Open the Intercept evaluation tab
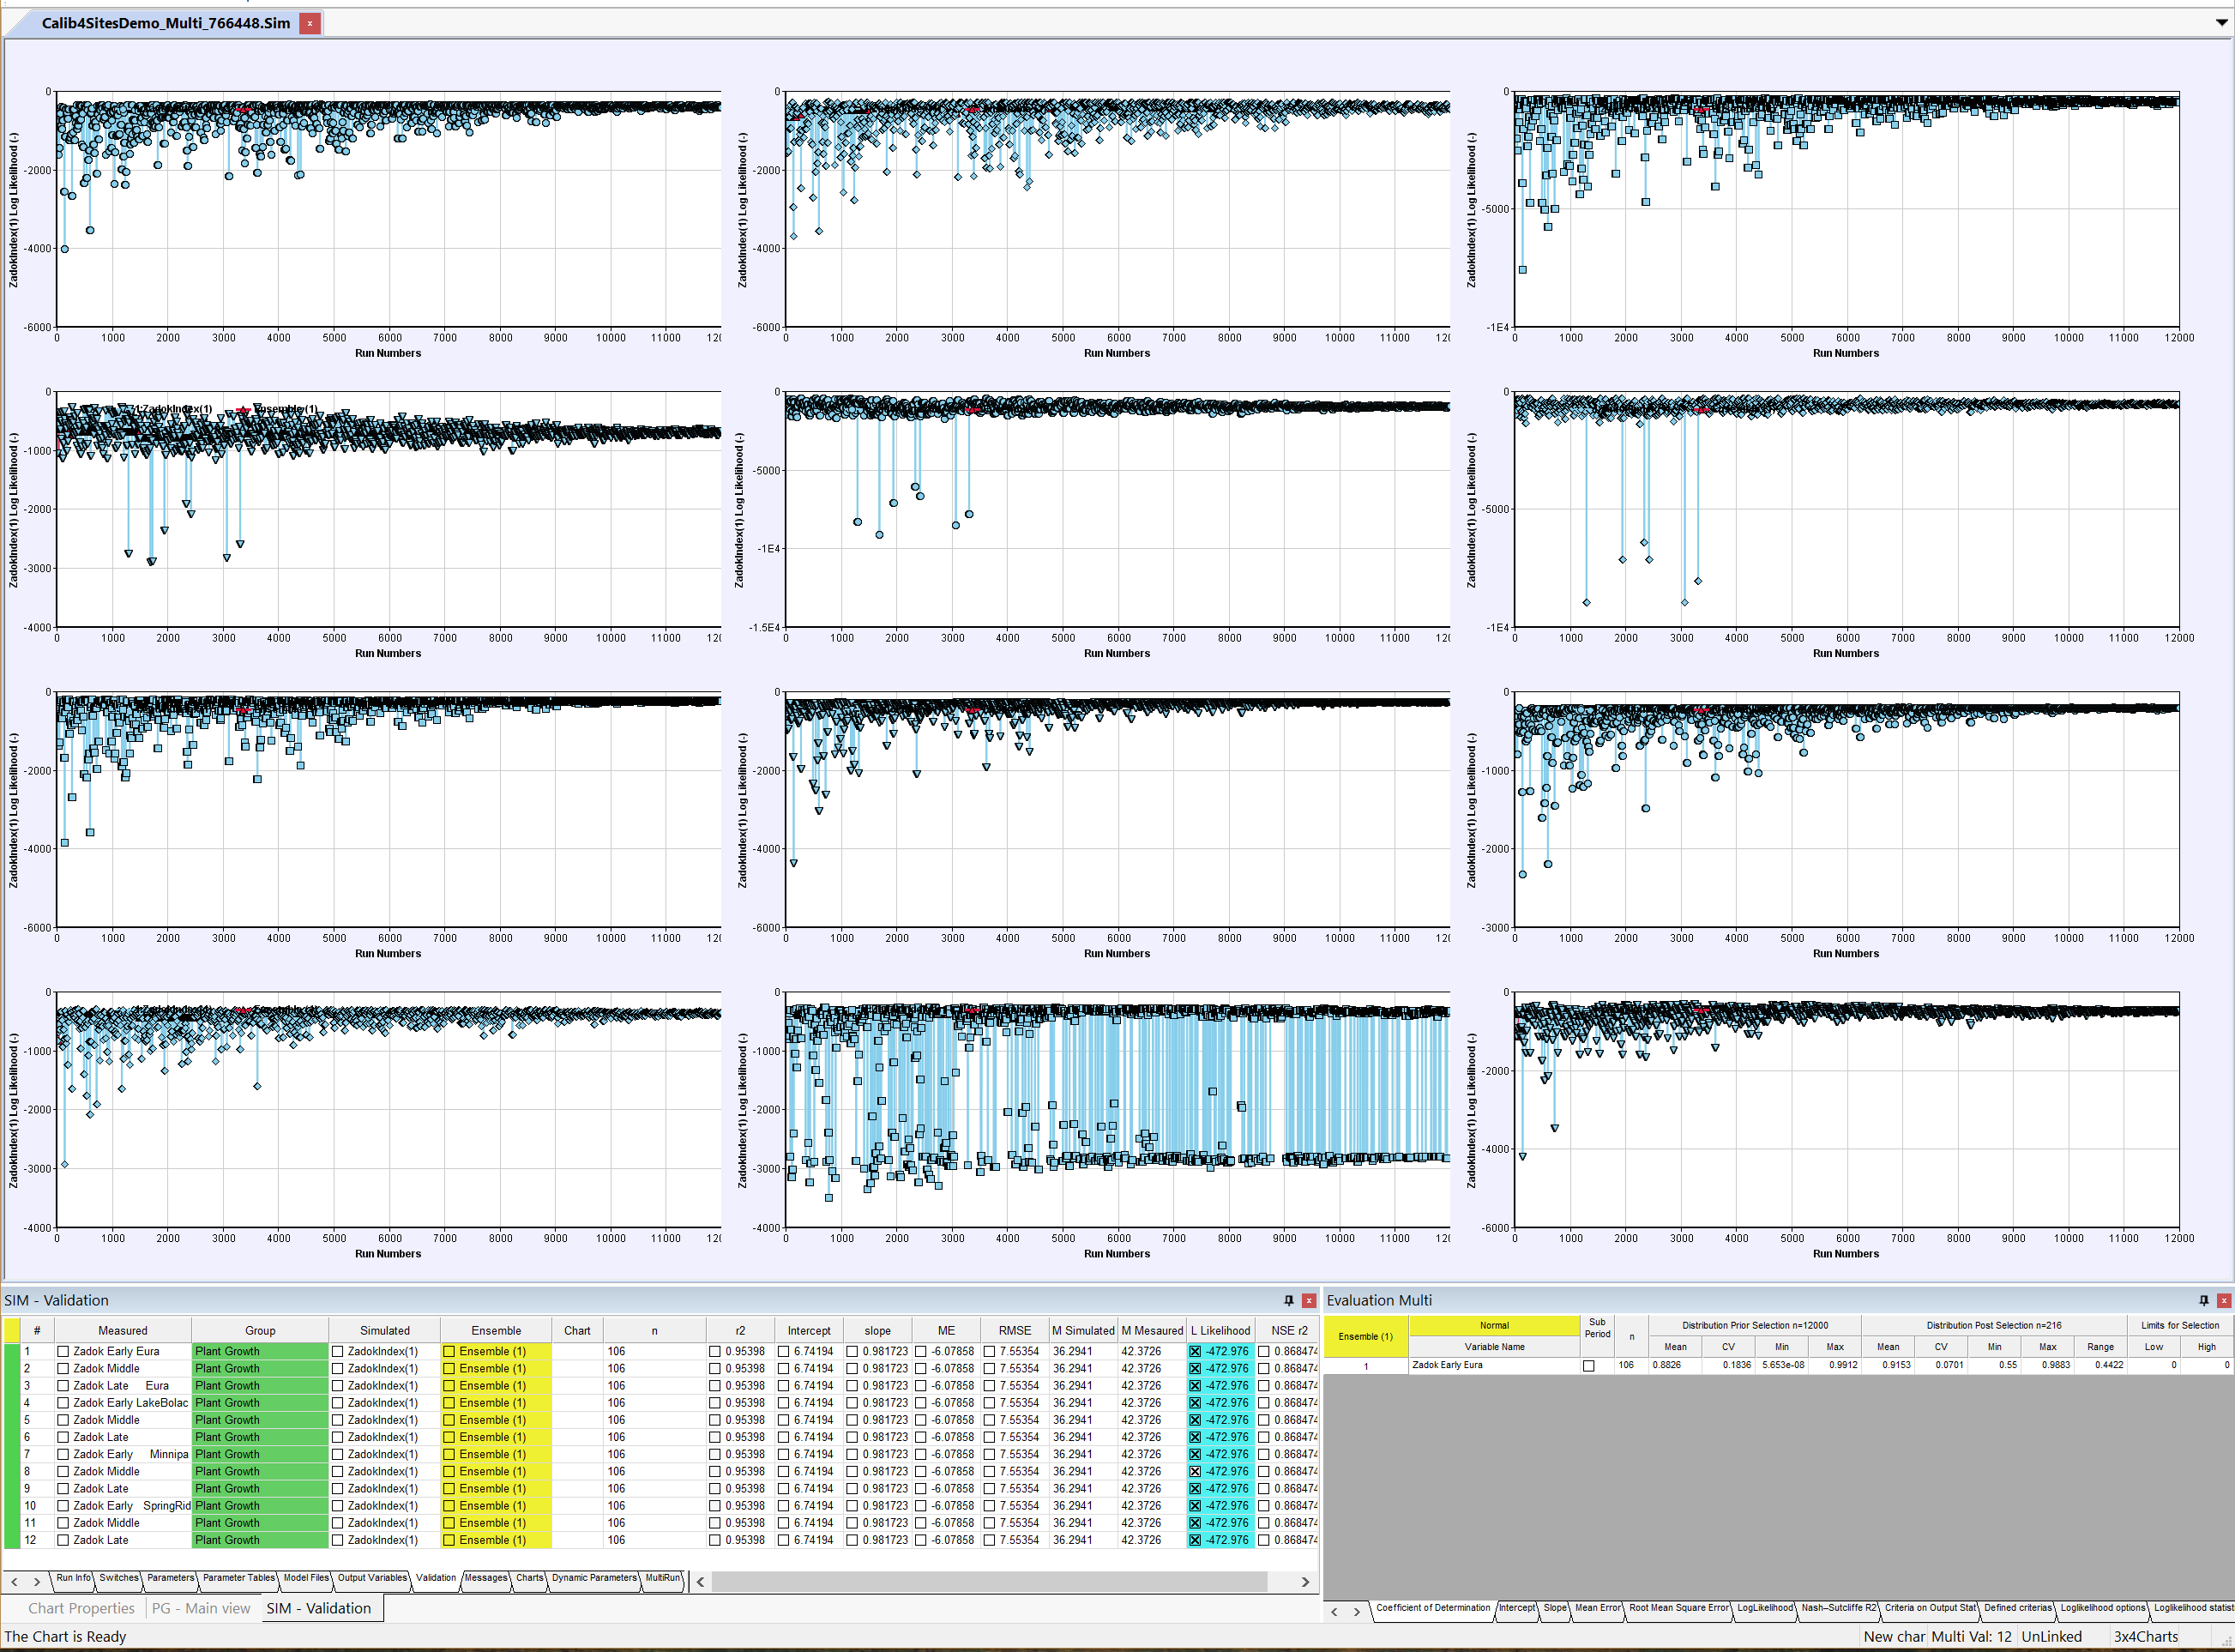This screenshot has height=1652, width=2235. click(x=1516, y=1608)
